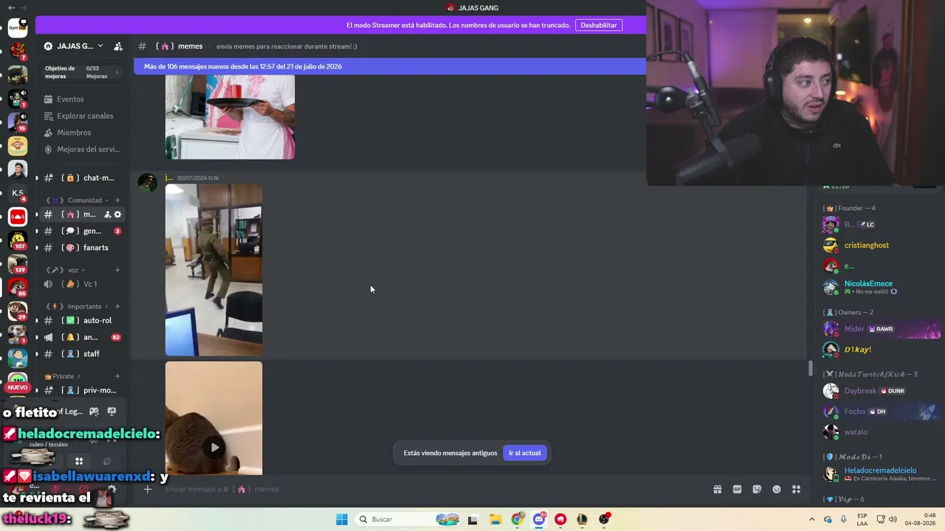This screenshot has width=945, height=531.
Task: Open the server with 139 badge
Action: (18, 264)
